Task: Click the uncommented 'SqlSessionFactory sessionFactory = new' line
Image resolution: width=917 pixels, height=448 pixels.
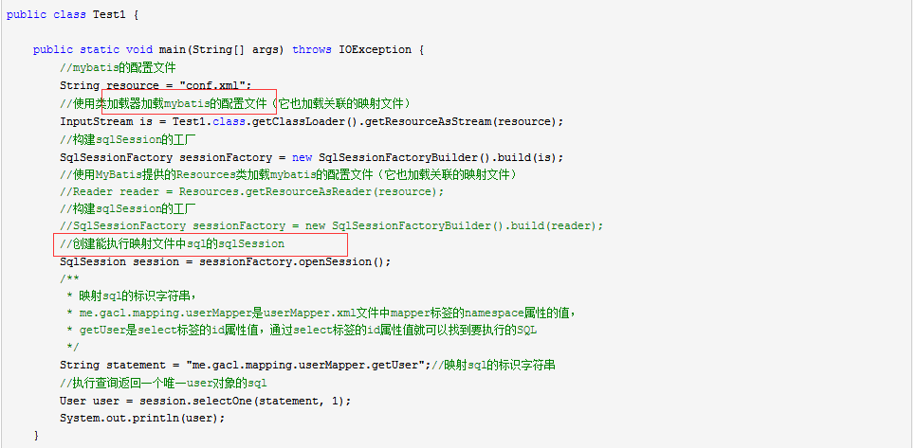Action: [x=312, y=158]
